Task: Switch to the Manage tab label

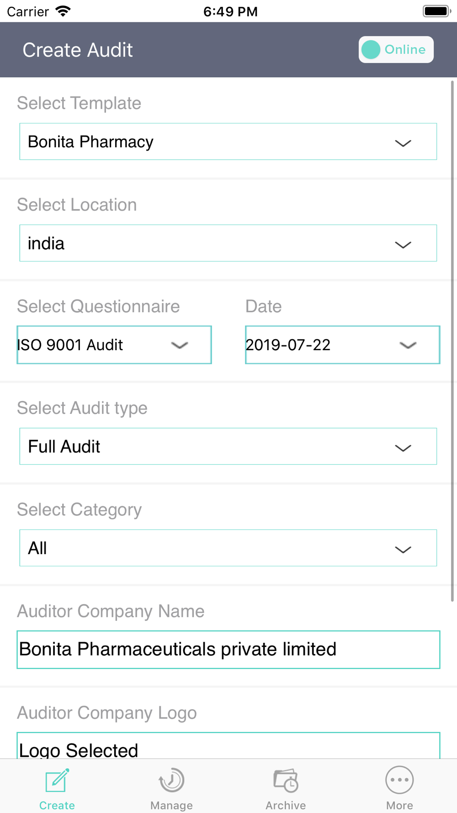Action: click(x=171, y=805)
